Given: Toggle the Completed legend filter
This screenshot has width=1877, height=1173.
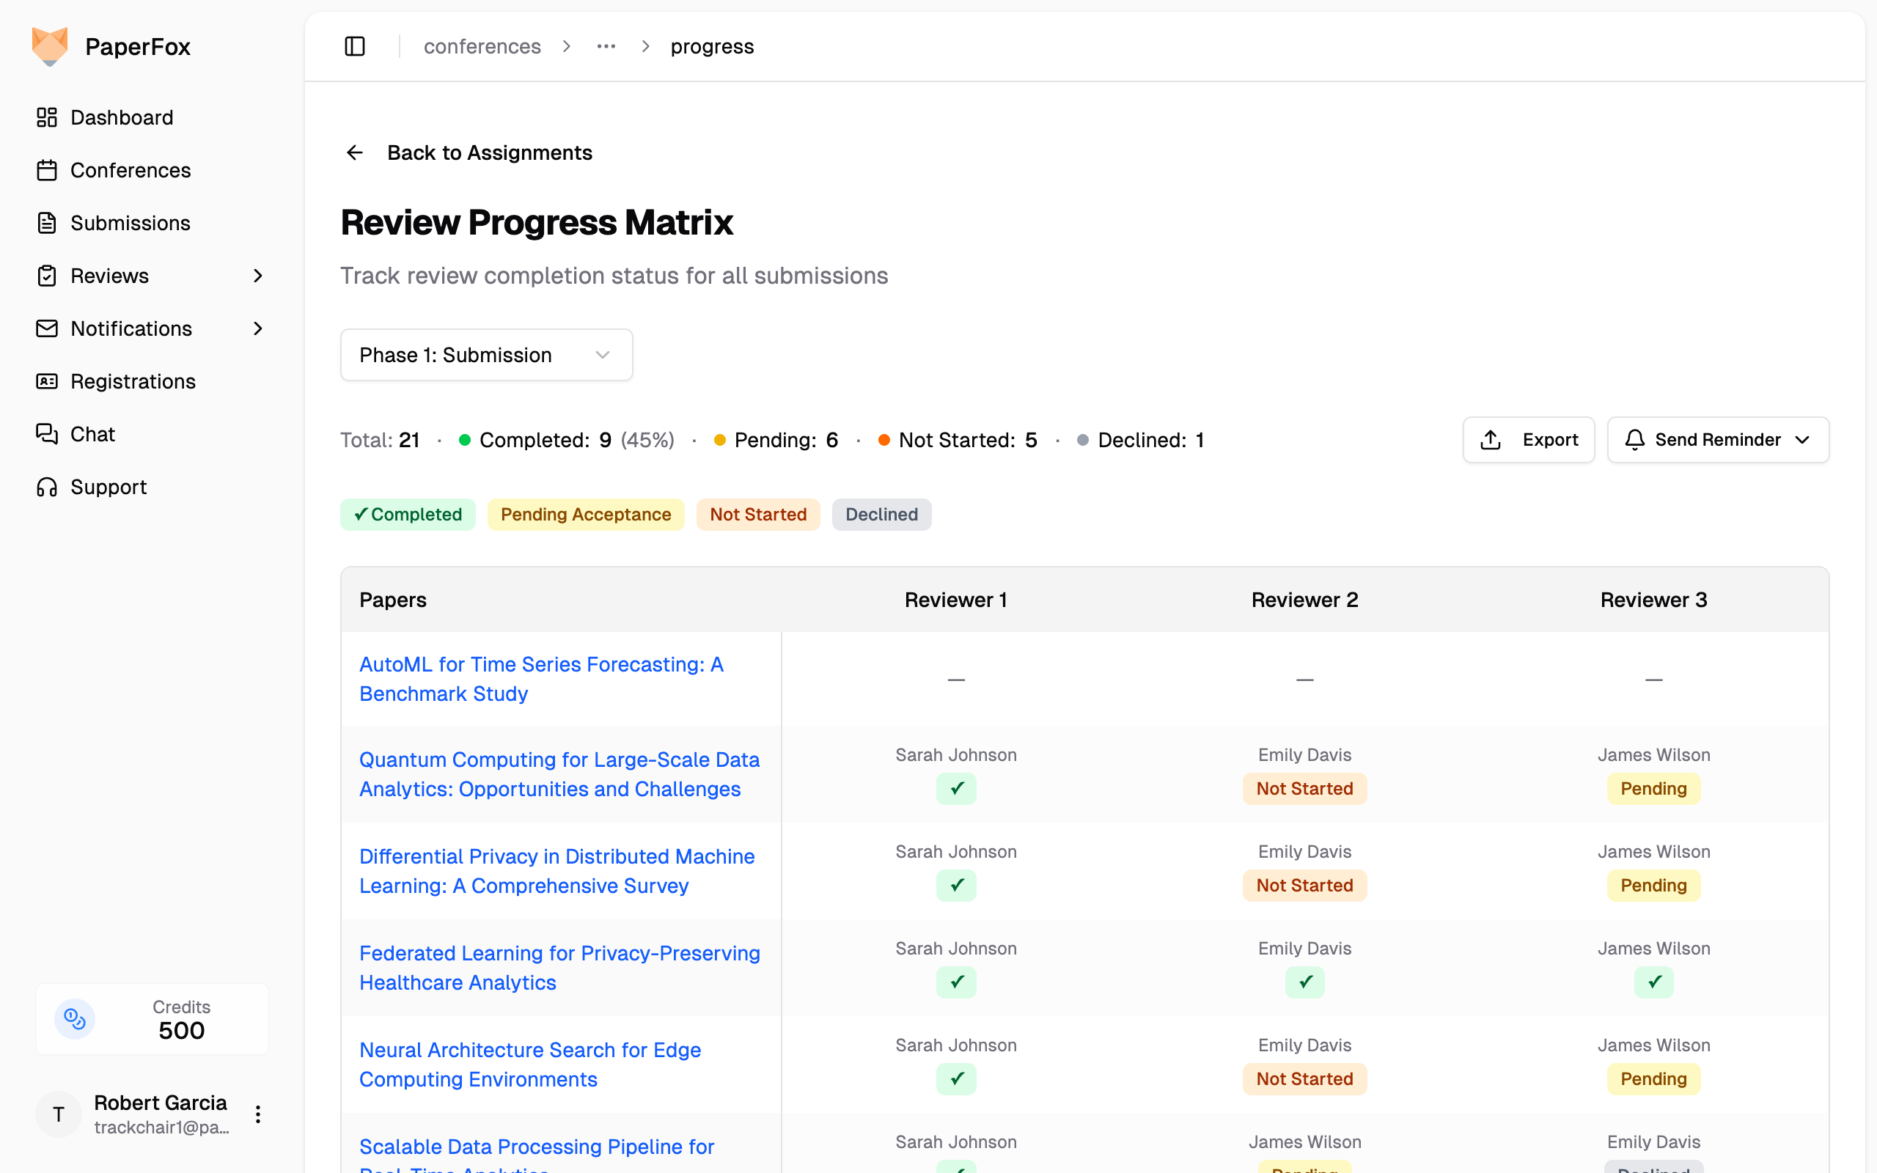Looking at the screenshot, I should [x=407, y=515].
